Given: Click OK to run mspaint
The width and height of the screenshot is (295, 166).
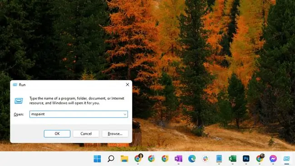Looking at the screenshot, I should point(57,134).
